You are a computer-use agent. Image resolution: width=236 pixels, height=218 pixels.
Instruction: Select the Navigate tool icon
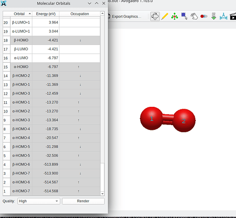[x=155, y=16]
